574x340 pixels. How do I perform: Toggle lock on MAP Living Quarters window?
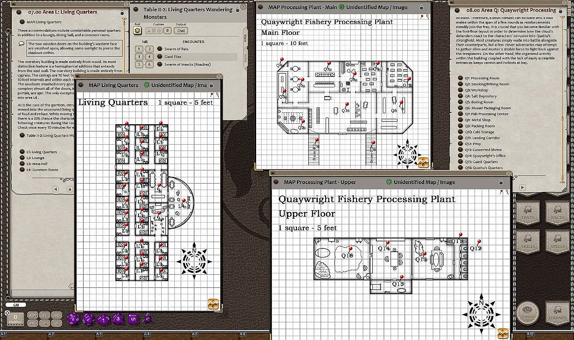tap(211, 85)
